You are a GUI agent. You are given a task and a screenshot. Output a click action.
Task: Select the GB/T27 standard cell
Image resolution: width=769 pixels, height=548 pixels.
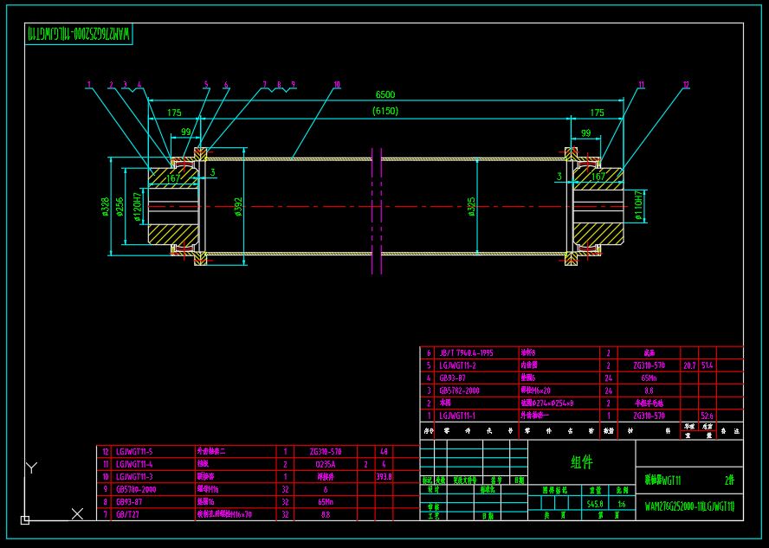point(127,514)
